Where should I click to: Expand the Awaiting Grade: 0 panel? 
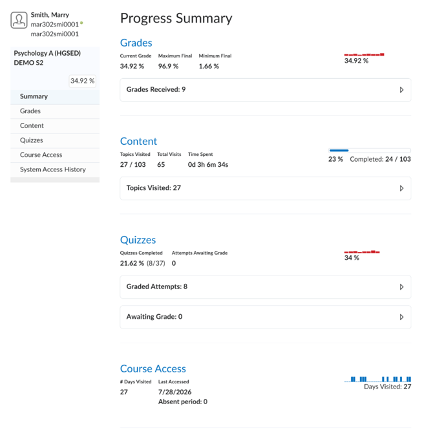266,317
